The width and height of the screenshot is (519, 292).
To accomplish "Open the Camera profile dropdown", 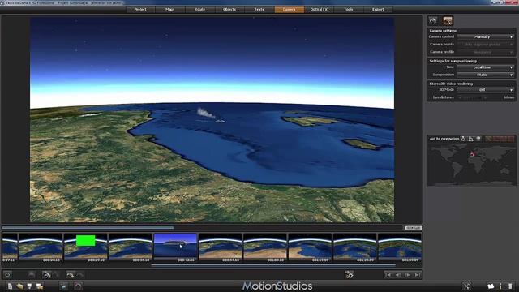I will 486,52.
